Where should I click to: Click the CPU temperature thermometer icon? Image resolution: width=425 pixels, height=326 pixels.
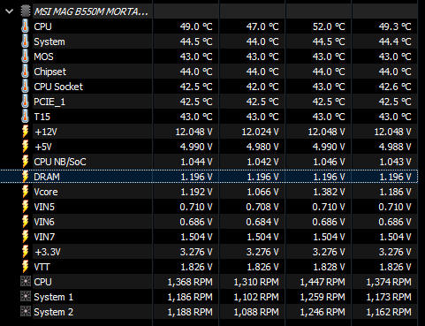[x=25, y=27]
